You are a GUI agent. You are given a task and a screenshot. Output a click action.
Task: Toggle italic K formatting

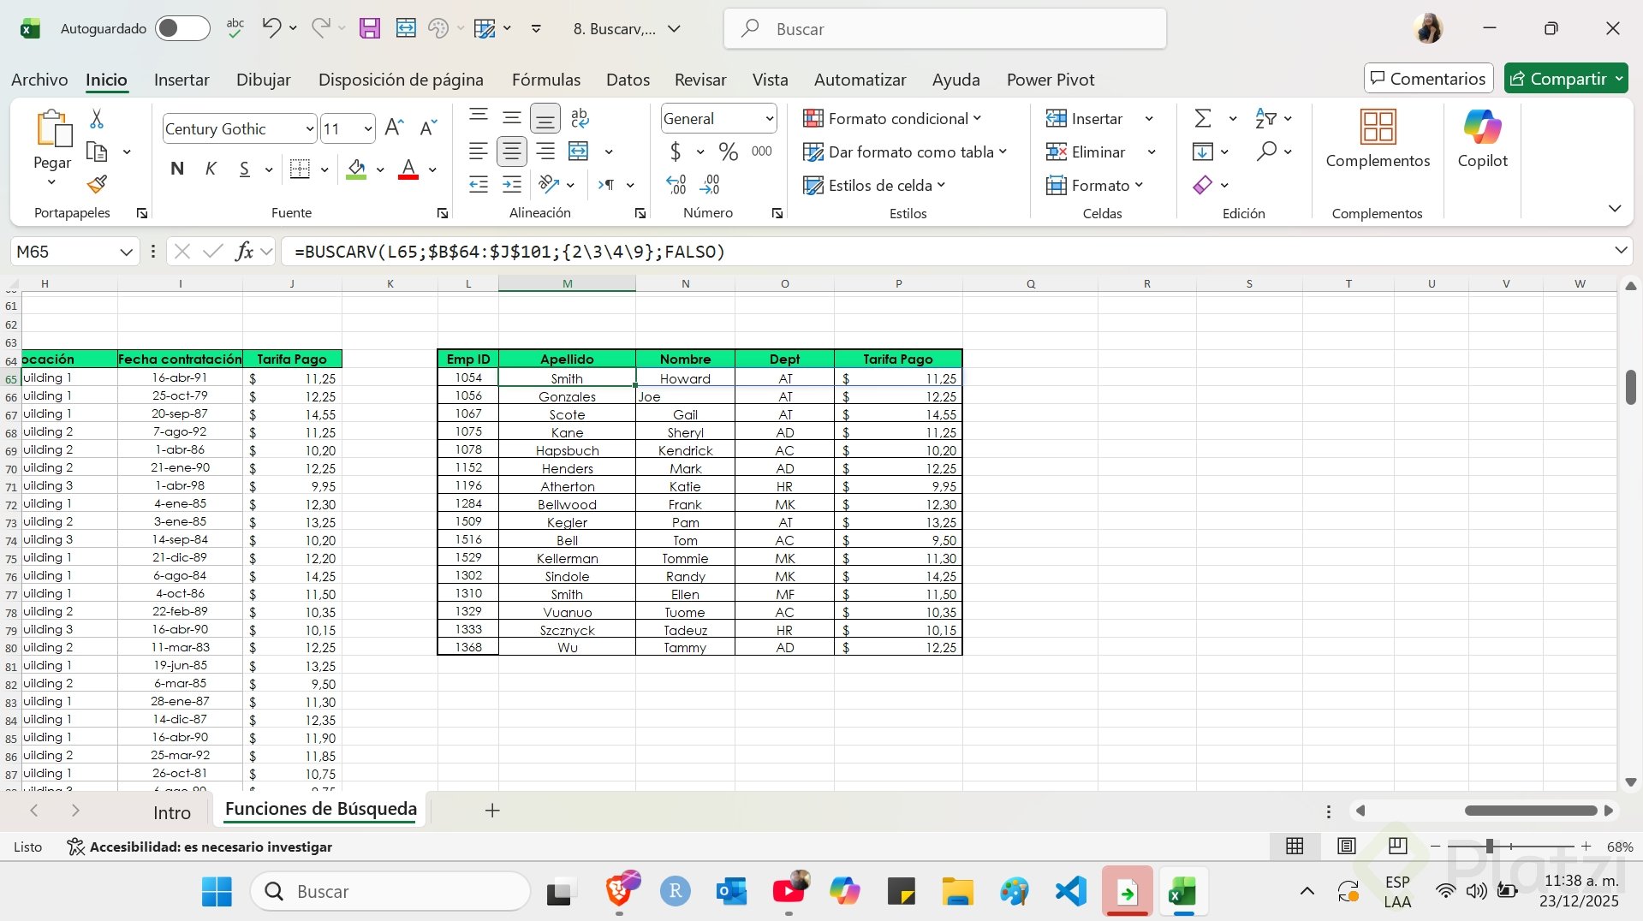pos(211,169)
